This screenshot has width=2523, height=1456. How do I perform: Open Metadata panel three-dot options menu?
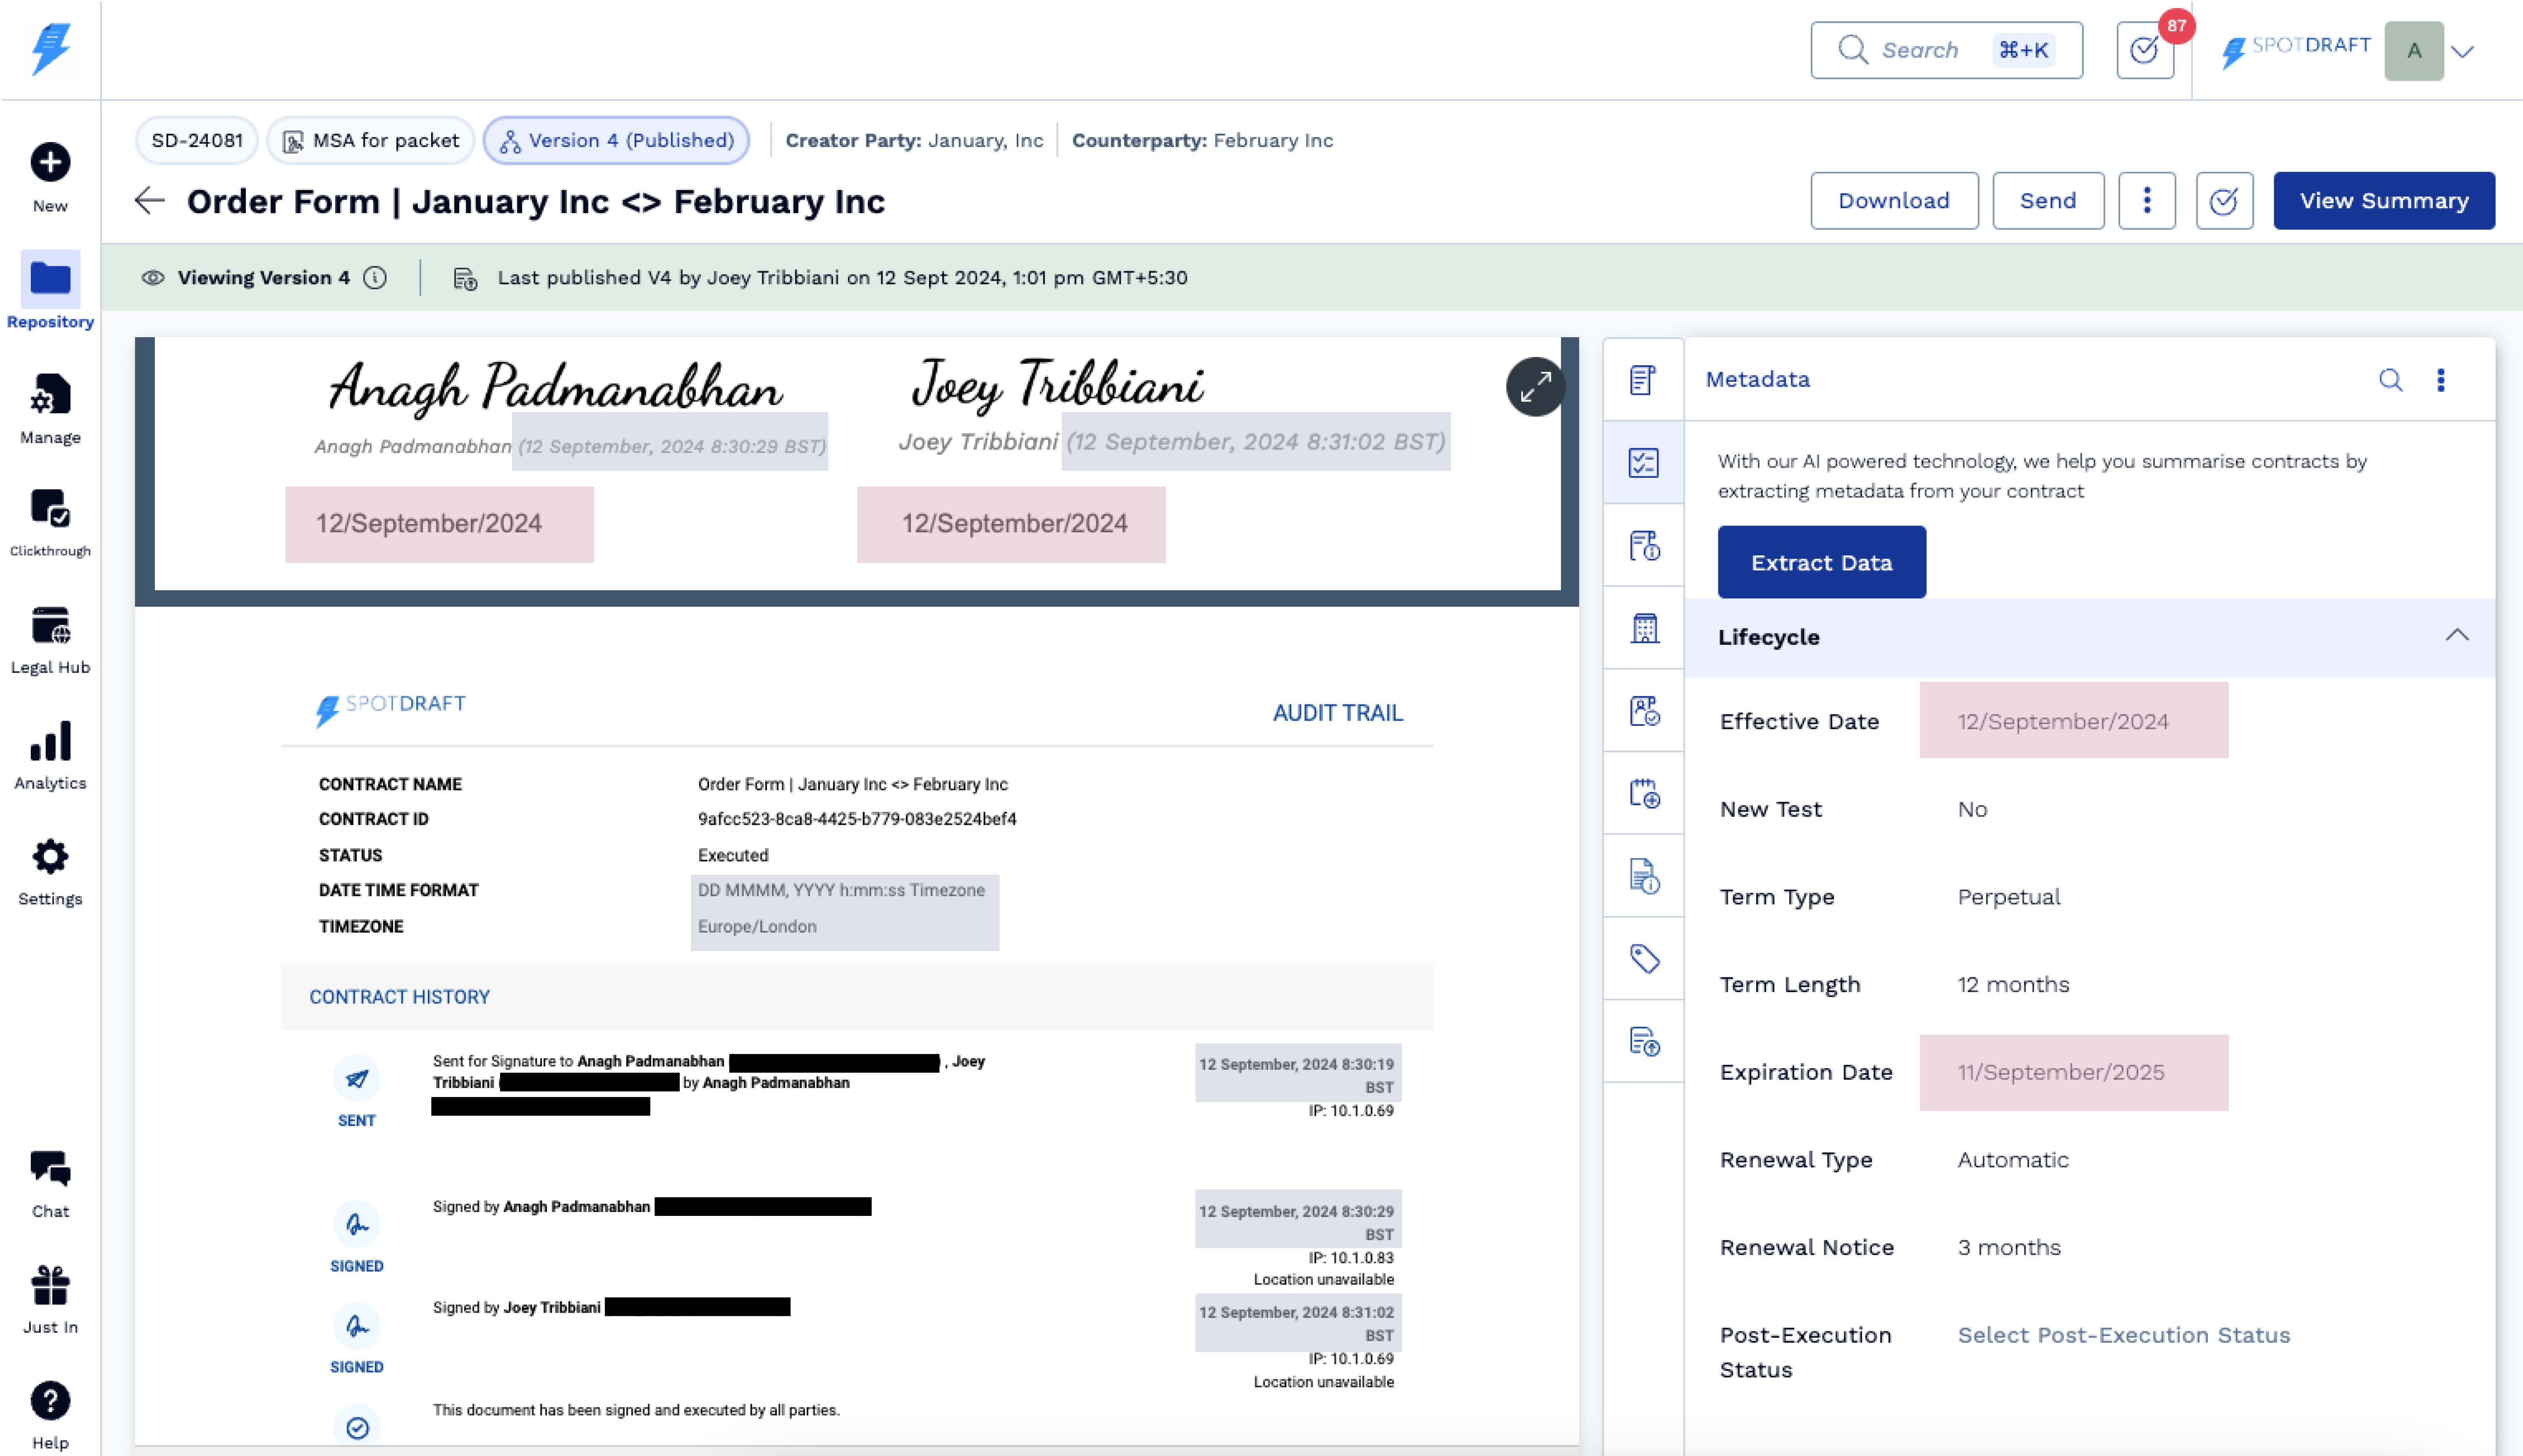(x=2441, y=380)
